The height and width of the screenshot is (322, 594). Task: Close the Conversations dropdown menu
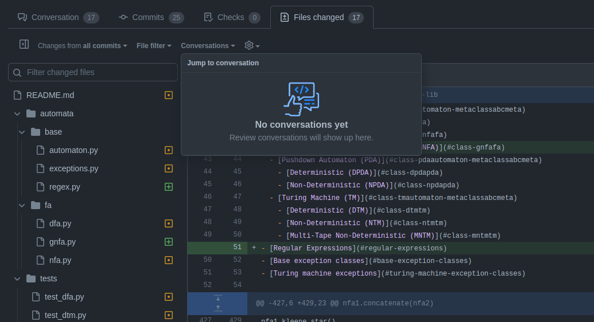point(208,46)
